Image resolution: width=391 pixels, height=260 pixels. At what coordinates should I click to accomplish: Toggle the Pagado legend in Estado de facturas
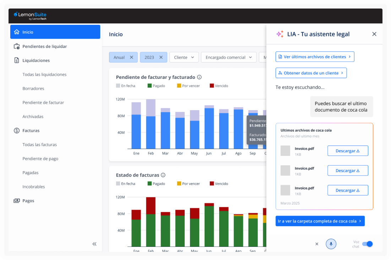point(156,184)
